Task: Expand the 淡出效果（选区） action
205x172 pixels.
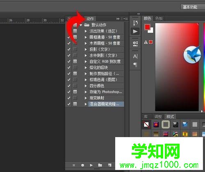Action: click(x=86, y=31)
